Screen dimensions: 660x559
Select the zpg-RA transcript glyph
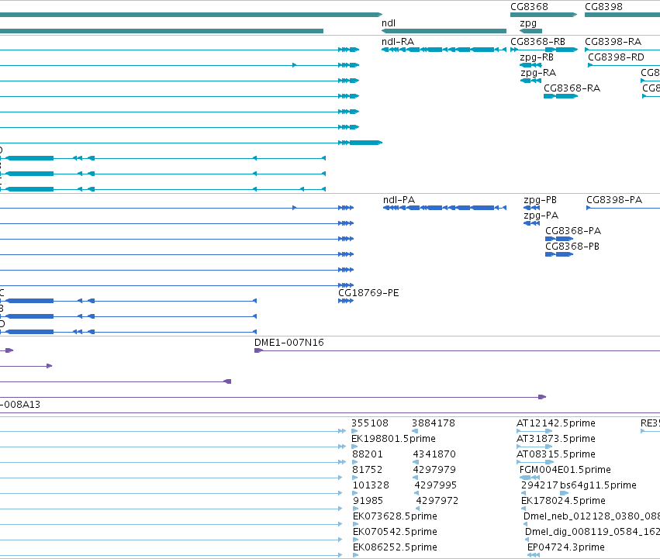530,81
